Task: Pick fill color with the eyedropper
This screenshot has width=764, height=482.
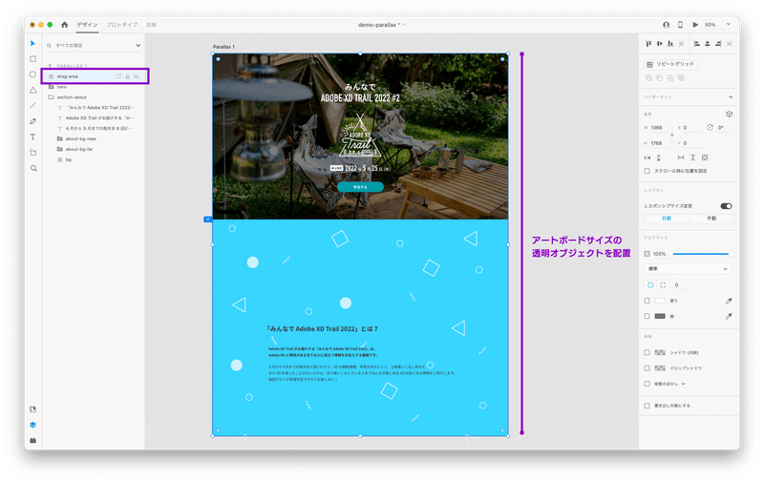Action: click(x=729, y=301)
